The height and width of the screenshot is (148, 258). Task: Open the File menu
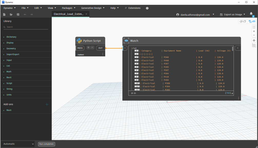(x=25, y=8)
